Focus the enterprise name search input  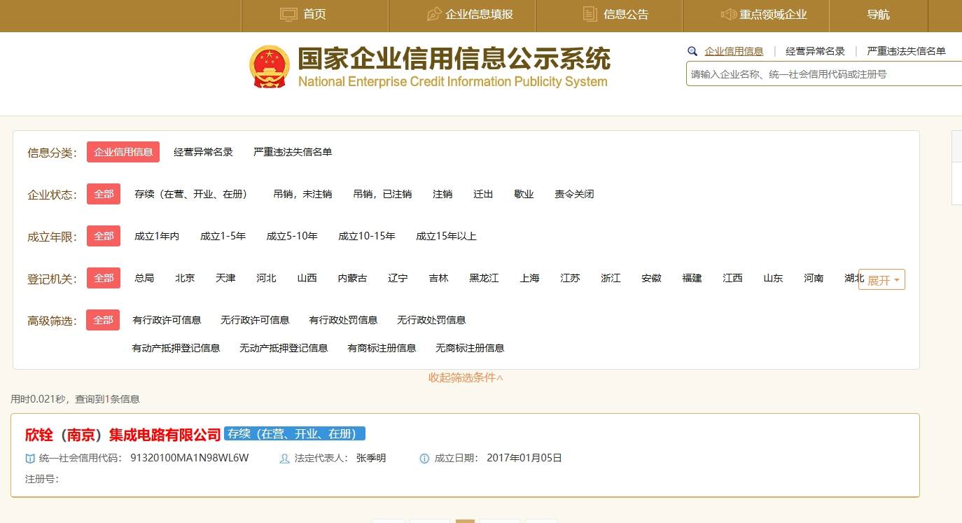click(824, 74)
